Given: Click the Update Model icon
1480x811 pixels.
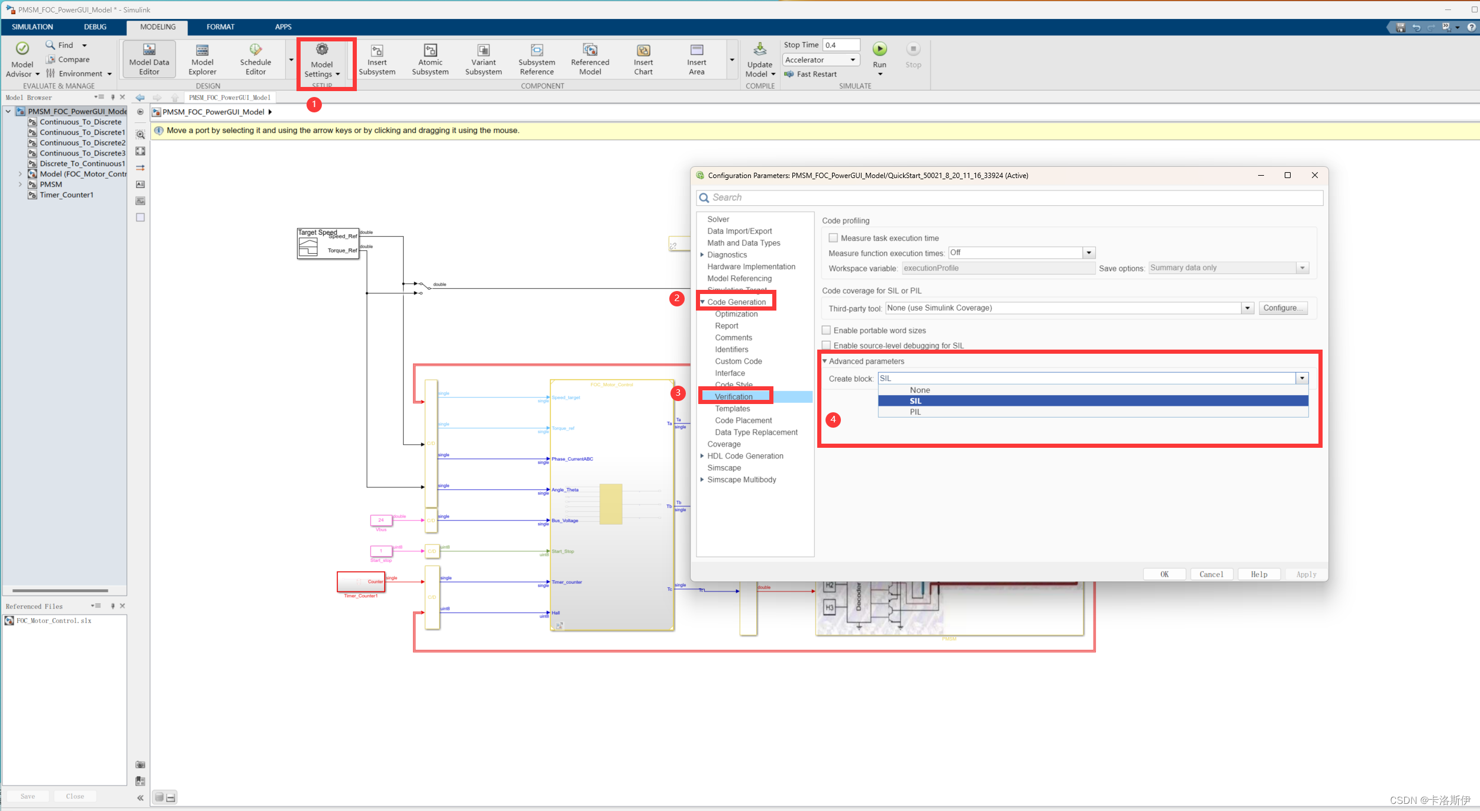Looking at the screenshot, I should pyautogui.click(x=760, y=50).
